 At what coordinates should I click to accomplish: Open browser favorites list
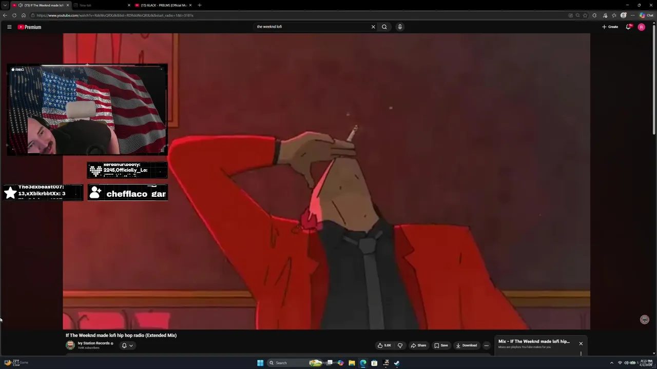(x=614, y=15)
